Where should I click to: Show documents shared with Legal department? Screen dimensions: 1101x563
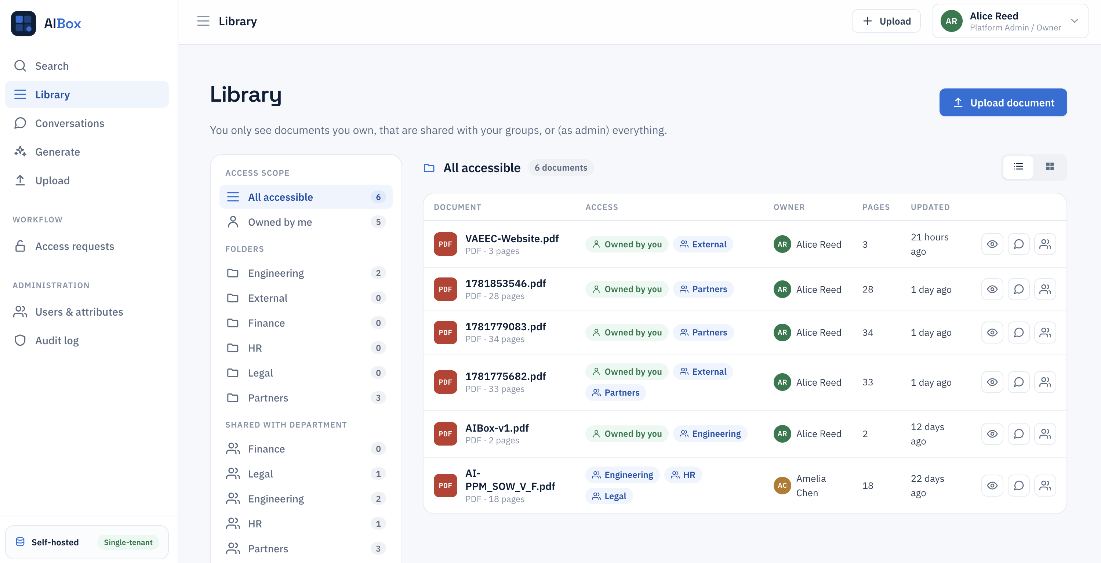[x=306, y=474]
